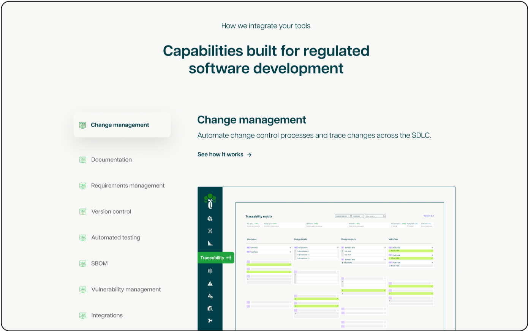Open the Download dropdown

click(357, 216)
